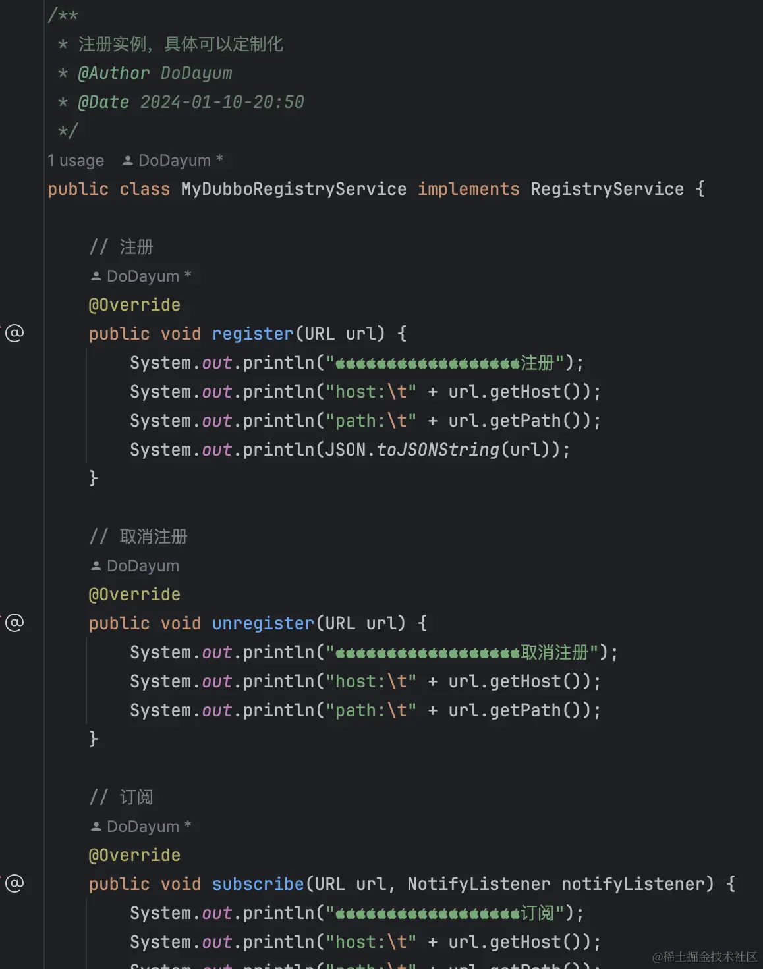The height and width of the screenshot is (969, 763).
Task: Click the implements gutter icon beside register method
Action: tap(14, 333)
